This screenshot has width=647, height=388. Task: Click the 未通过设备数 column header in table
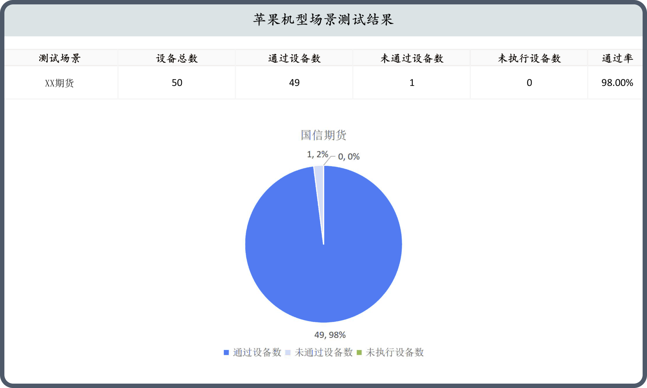(412, 58)
